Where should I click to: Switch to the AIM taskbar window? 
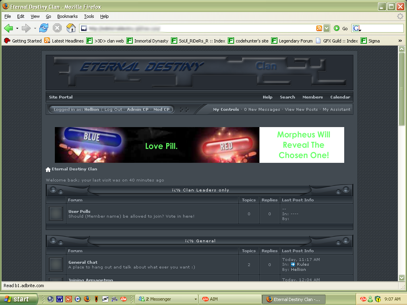point(231,299)
